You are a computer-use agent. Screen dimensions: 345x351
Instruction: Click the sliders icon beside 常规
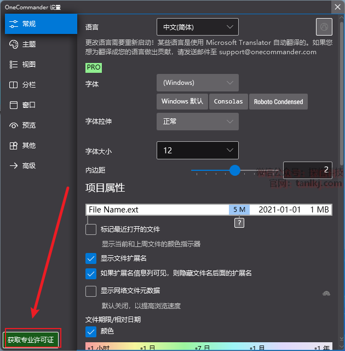tap(14, 24)
